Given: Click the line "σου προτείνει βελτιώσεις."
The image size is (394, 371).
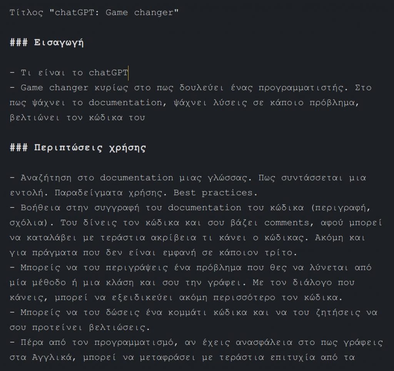Looking at the screenshot, I should pyautogui.click(x=80, y=328).
